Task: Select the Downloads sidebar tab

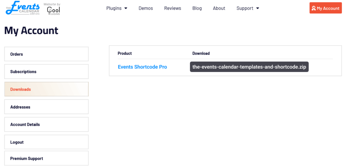Action: [46, 89]
